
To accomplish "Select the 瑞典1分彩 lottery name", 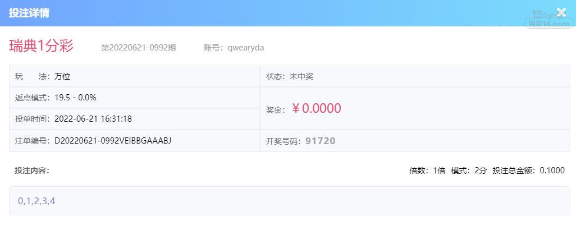I will click(41, 47).
